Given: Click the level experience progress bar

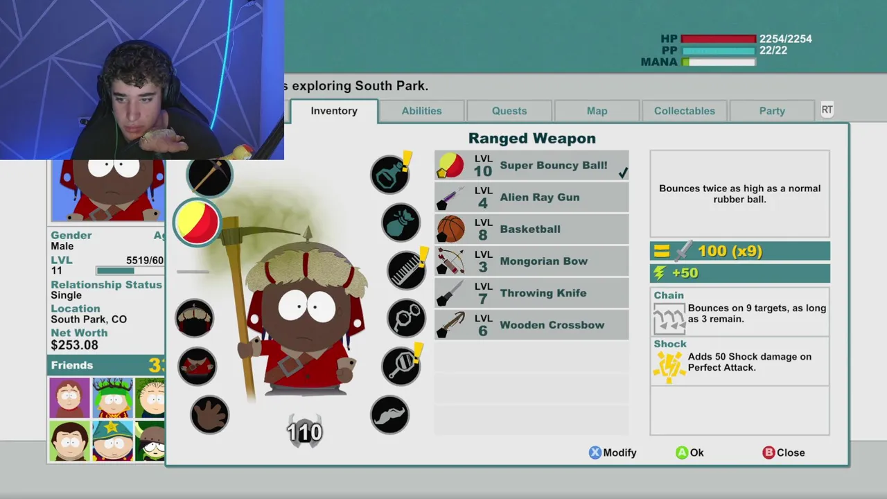Looking at the screenshot, I should click(130, 271).
